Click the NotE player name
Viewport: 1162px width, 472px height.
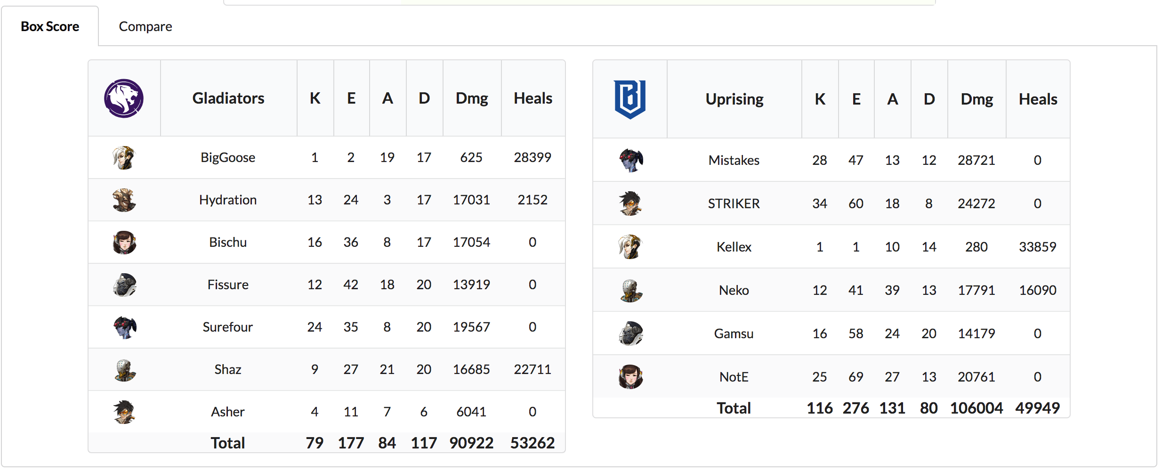tap(734, 377)
